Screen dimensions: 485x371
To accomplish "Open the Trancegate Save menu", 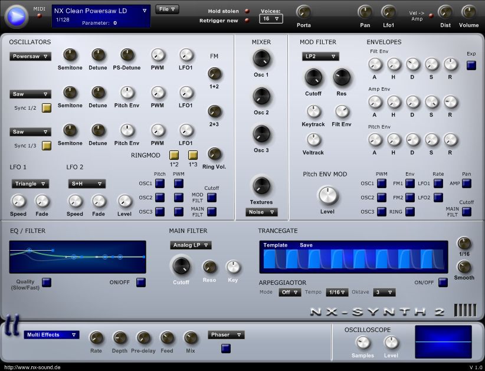I will pyautogui.click(x=306, y=245).
